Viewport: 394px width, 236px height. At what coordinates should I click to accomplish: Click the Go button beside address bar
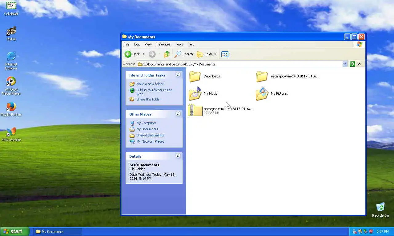pos(356,64)
